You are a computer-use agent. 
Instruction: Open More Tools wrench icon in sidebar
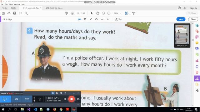click(x=197, y=90)
